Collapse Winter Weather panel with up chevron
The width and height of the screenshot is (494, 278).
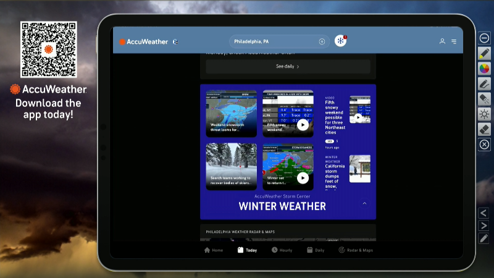pos(364,203)
